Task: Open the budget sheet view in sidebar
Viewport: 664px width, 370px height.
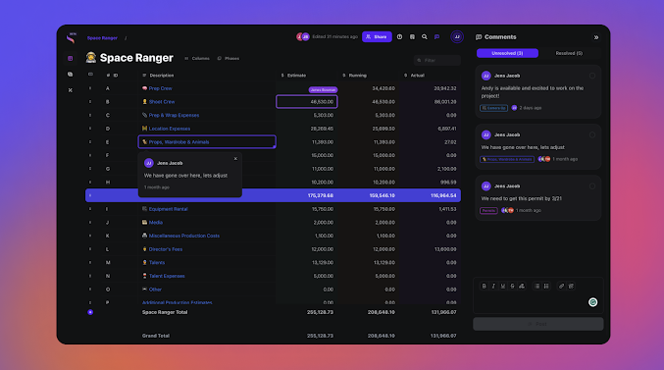Action: coord(71,59)
